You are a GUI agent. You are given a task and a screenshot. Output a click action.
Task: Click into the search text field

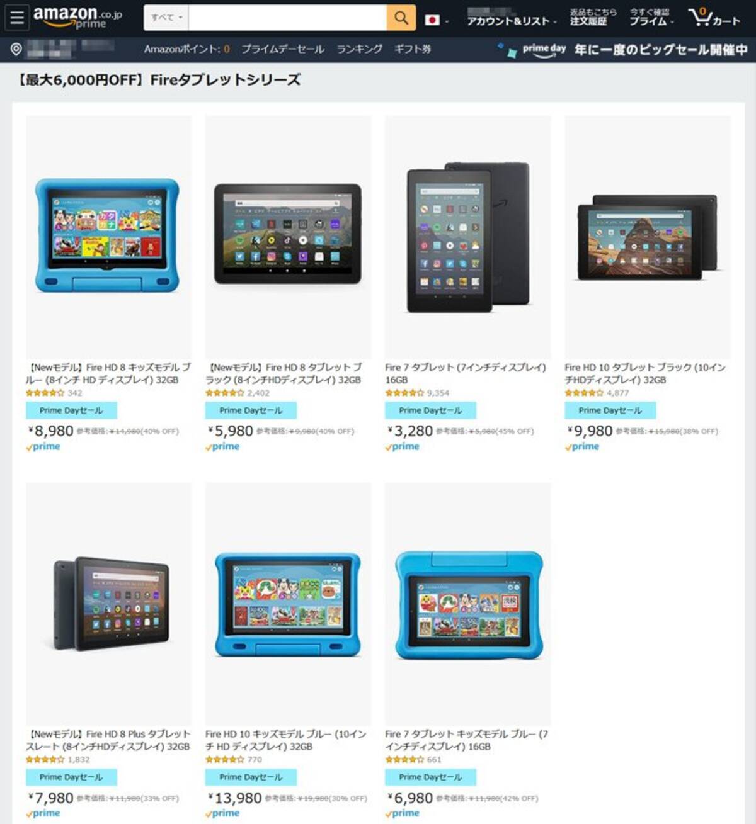(x=287, y=18)
